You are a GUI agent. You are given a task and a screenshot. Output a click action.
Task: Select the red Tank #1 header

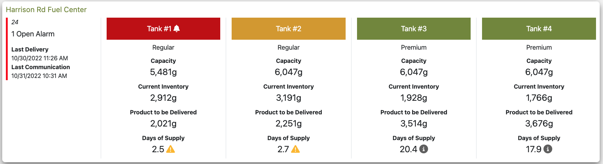point(163,29)
